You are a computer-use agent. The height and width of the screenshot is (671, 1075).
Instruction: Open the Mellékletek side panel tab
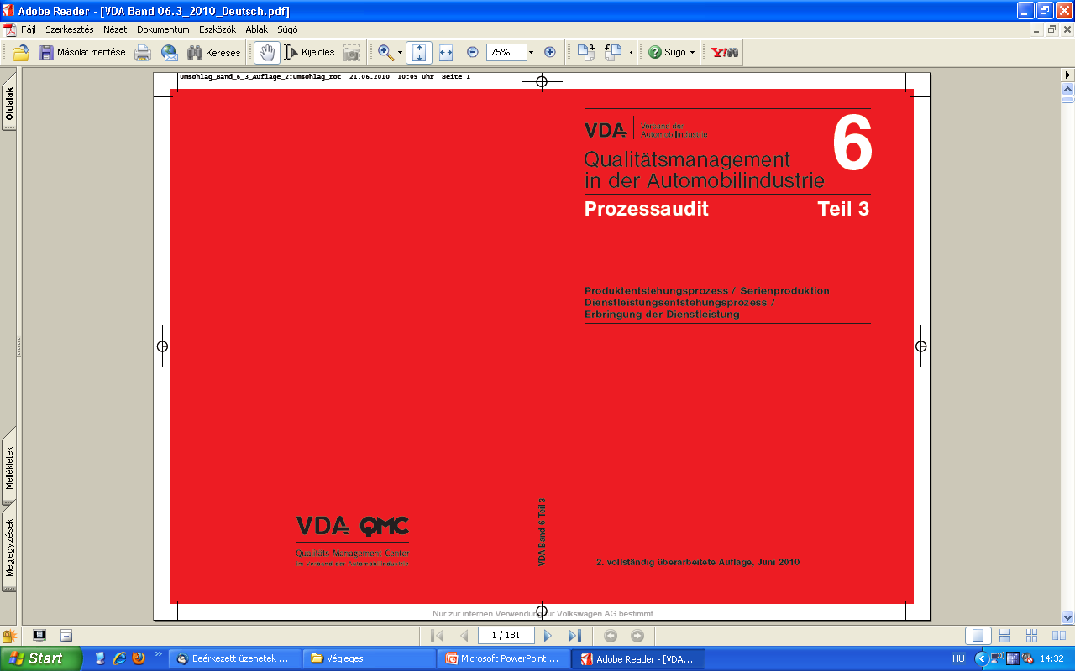tap(9, 467)
